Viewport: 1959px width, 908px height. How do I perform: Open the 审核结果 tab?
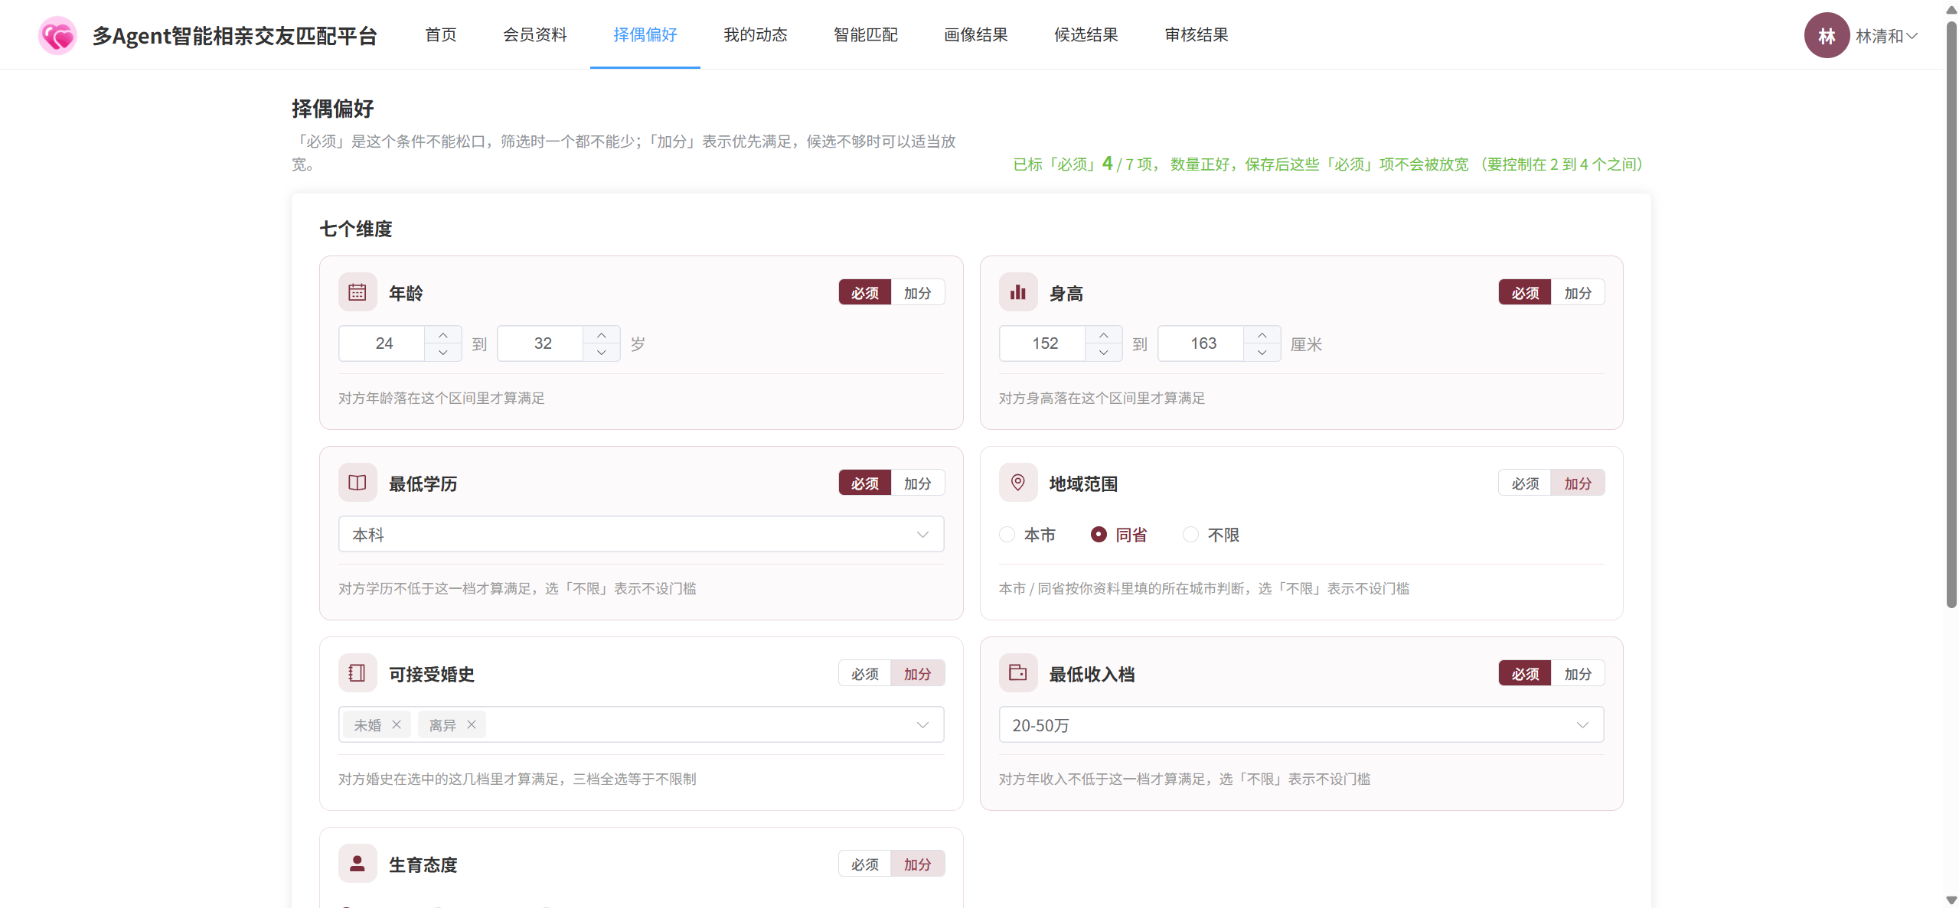tap(1197, 34)
